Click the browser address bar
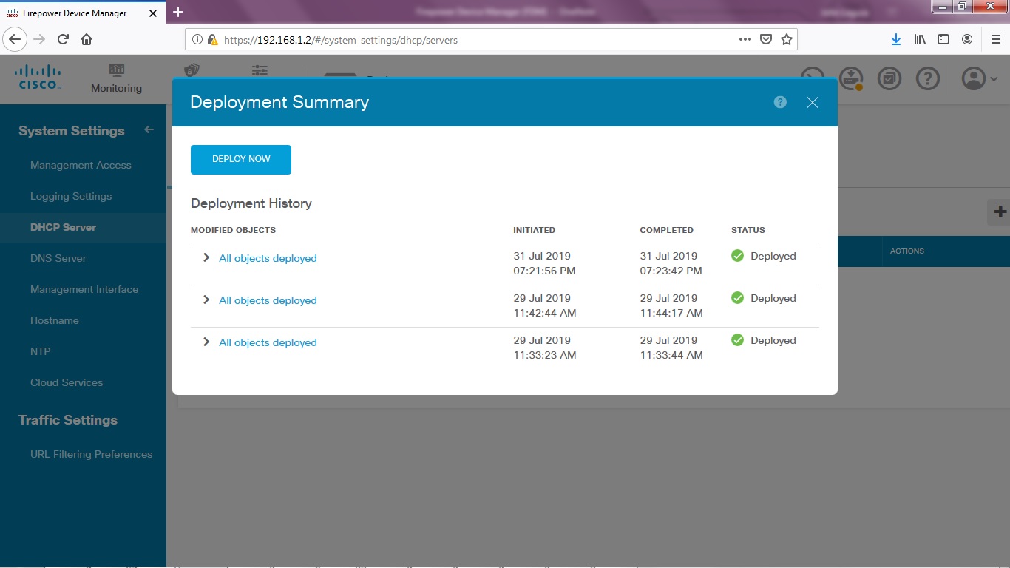The height and width of the screenshot is (568, 1010). pyautogui.click(x=444, y=39)
